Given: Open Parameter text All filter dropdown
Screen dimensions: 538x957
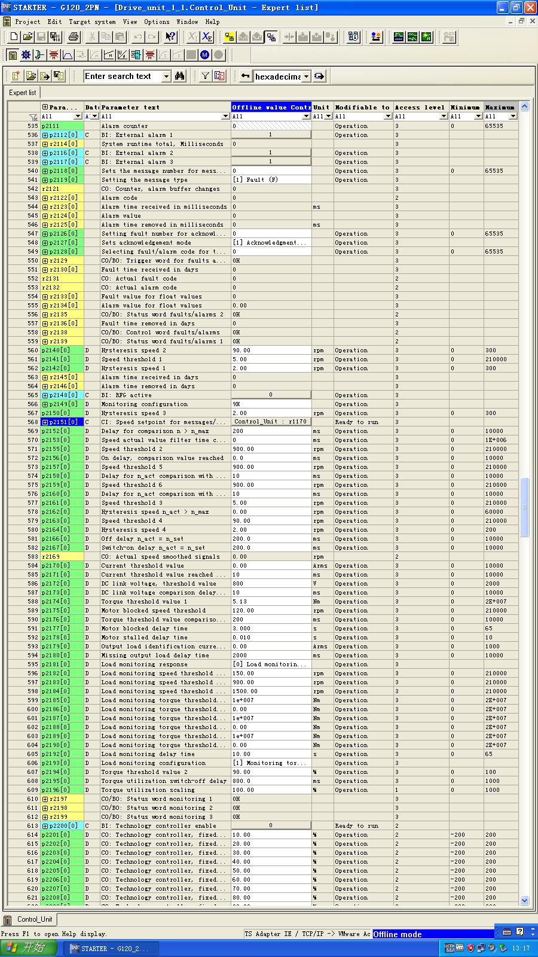Looking at the screenshot, I should (x=225, y=117).
